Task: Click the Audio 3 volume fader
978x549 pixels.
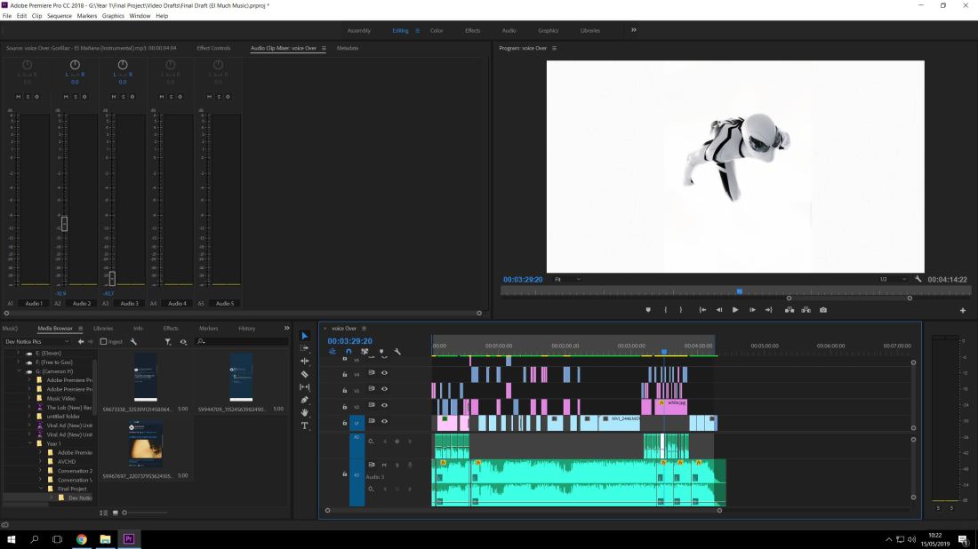Action: [112, 278]
